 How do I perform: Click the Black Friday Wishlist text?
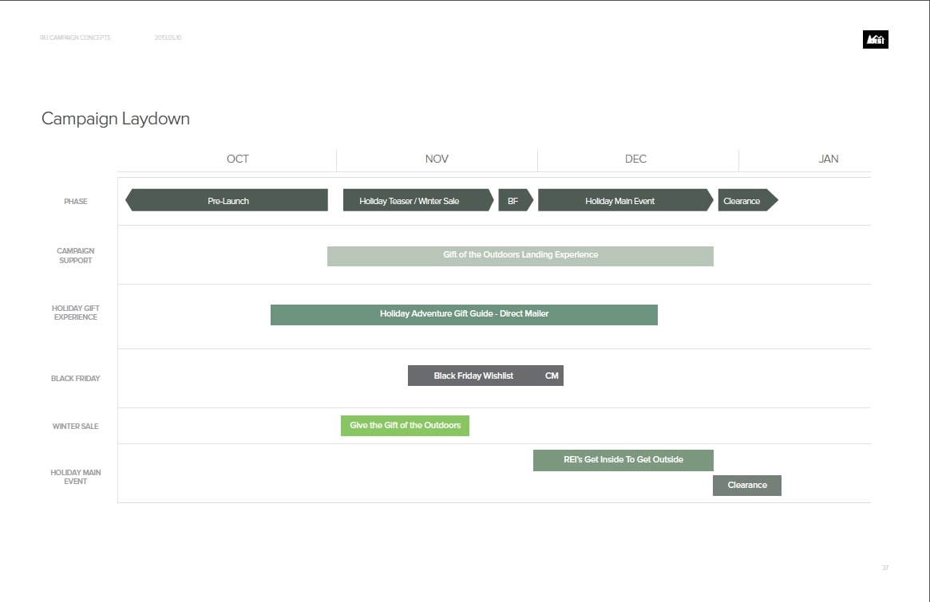(x=473, y=376)
